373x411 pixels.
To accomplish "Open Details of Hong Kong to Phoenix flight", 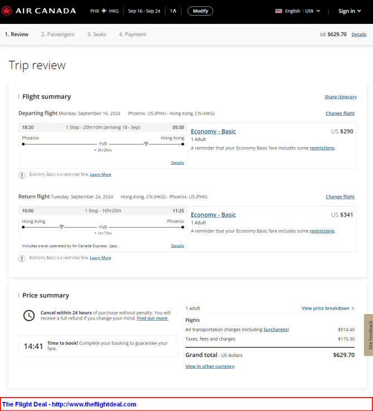I will coord(178,246).
